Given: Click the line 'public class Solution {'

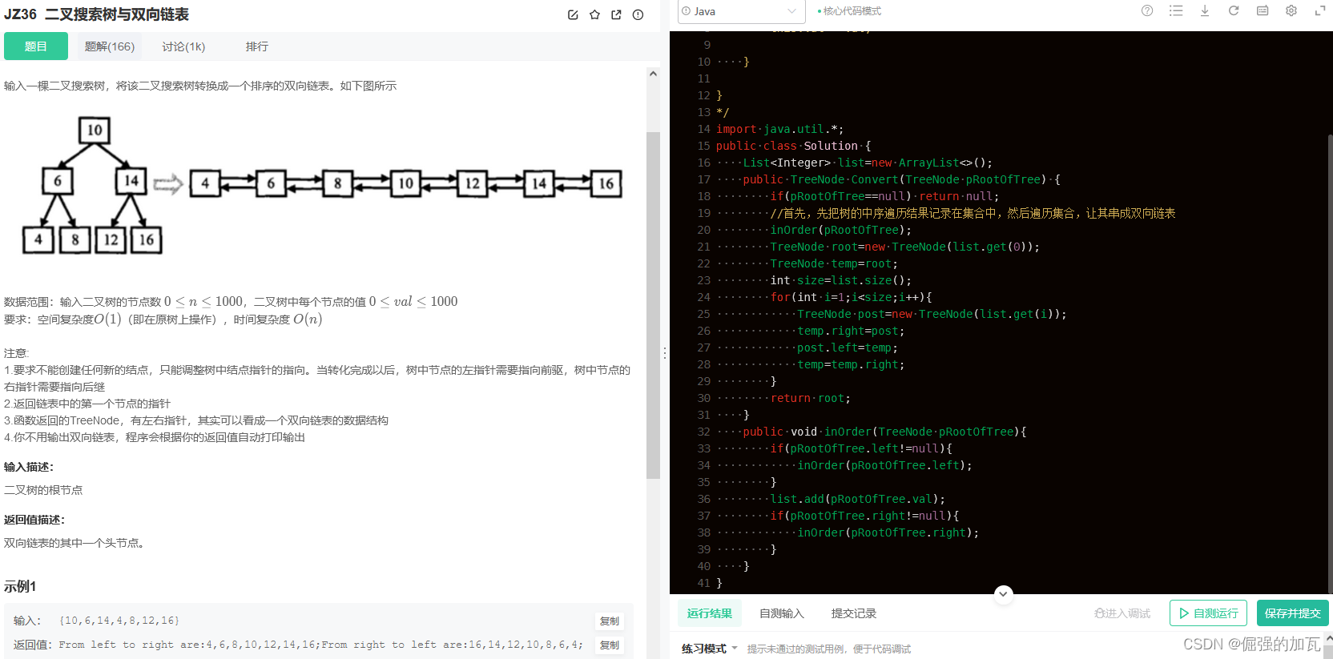Looking at the screenshot, I should (793, 146).
